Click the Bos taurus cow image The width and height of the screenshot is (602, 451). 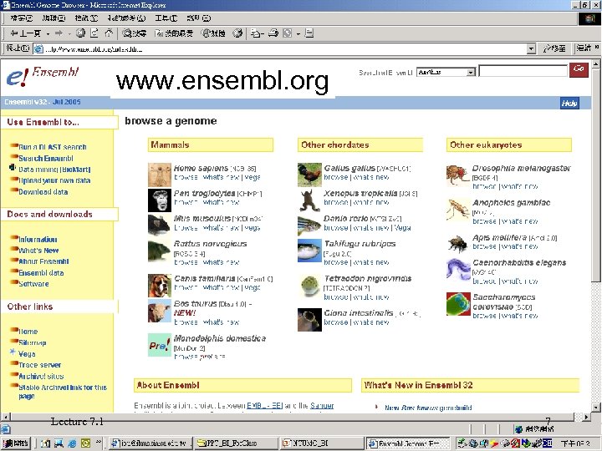[x=160, y=311]
